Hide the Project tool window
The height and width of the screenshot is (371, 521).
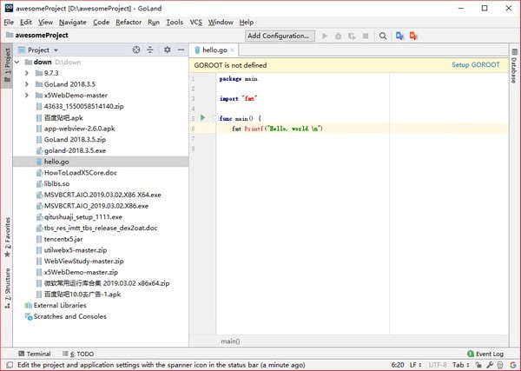[x=181, y=50]
